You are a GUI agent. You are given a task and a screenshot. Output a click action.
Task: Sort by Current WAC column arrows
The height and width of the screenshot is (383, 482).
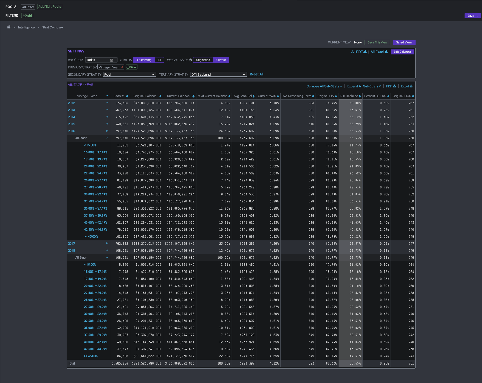(x=278, y=96)
